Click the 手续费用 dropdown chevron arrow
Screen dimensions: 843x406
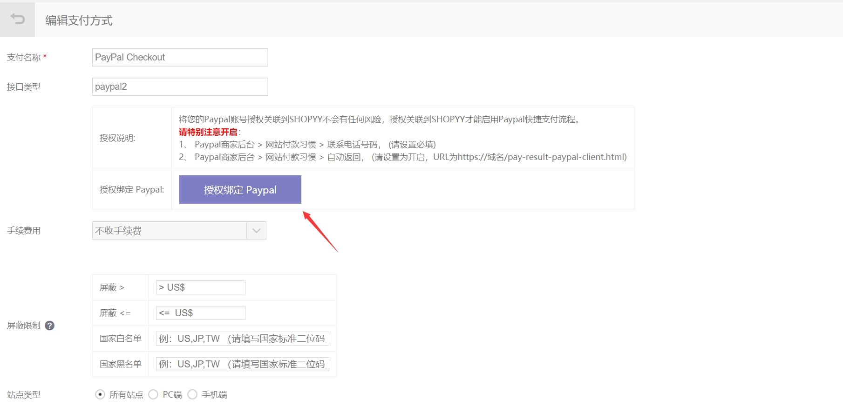pyautogui.click(x=256, y=231)
